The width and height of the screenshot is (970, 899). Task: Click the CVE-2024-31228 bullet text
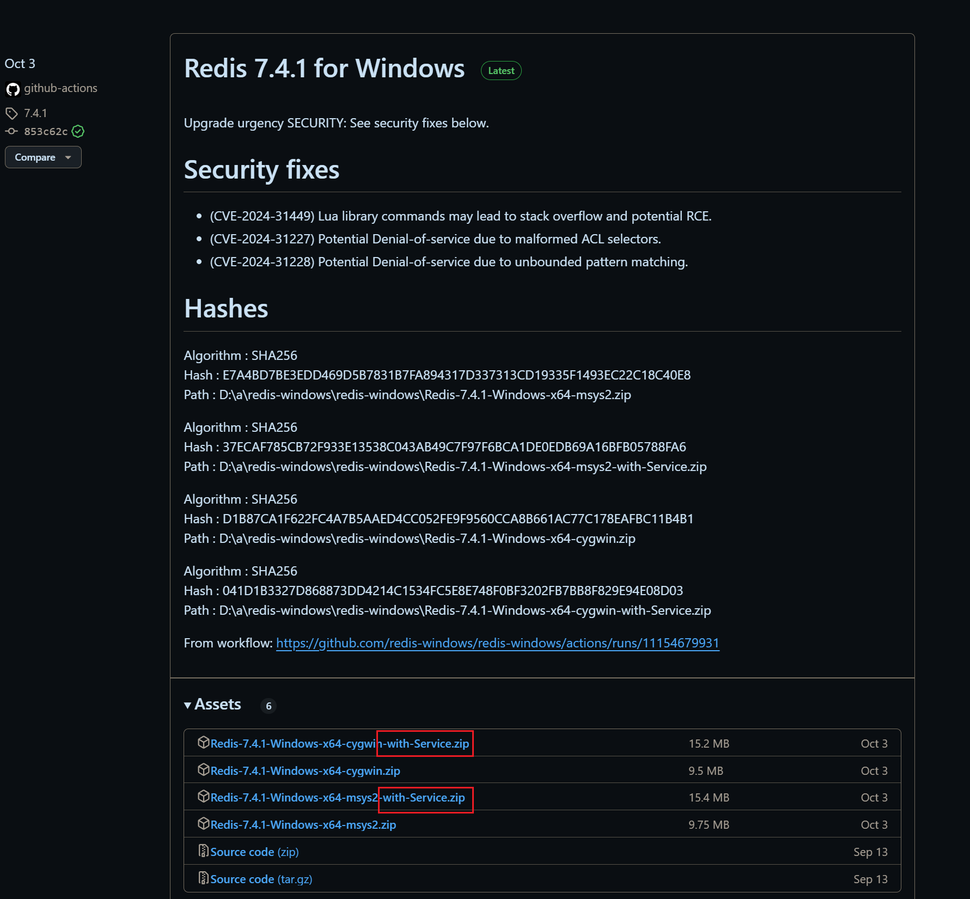(449, 262)
